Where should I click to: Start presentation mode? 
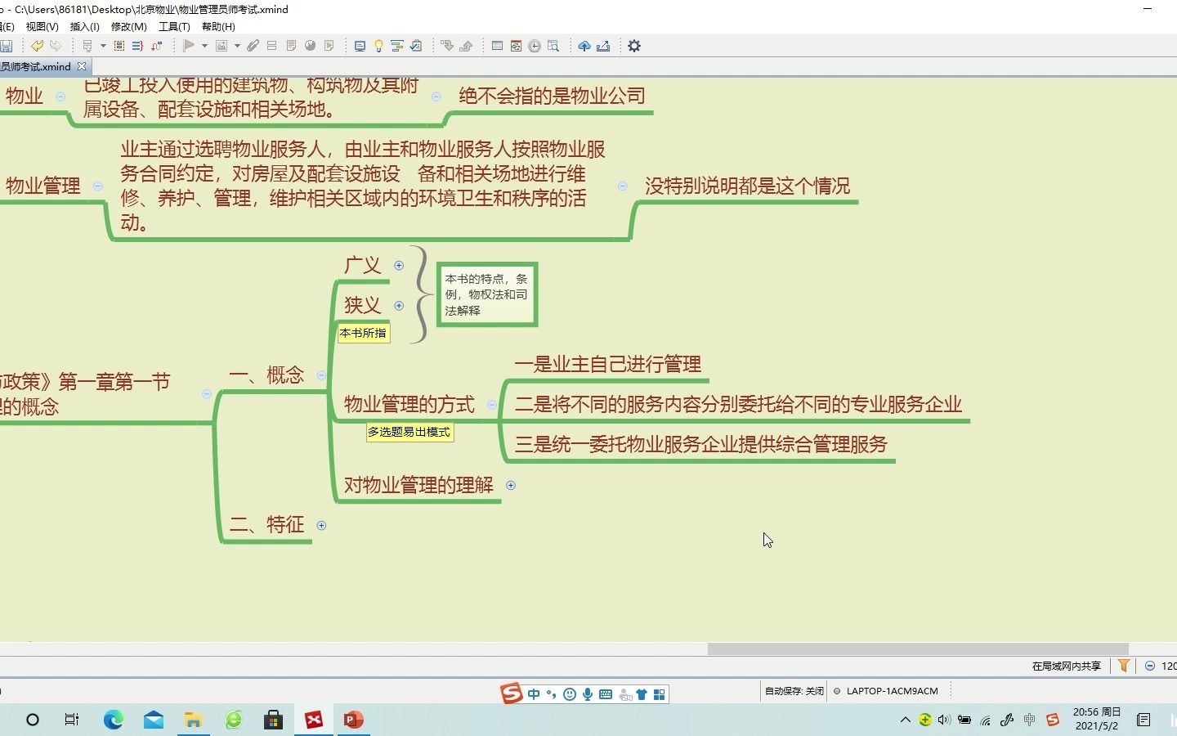point(360,46)
